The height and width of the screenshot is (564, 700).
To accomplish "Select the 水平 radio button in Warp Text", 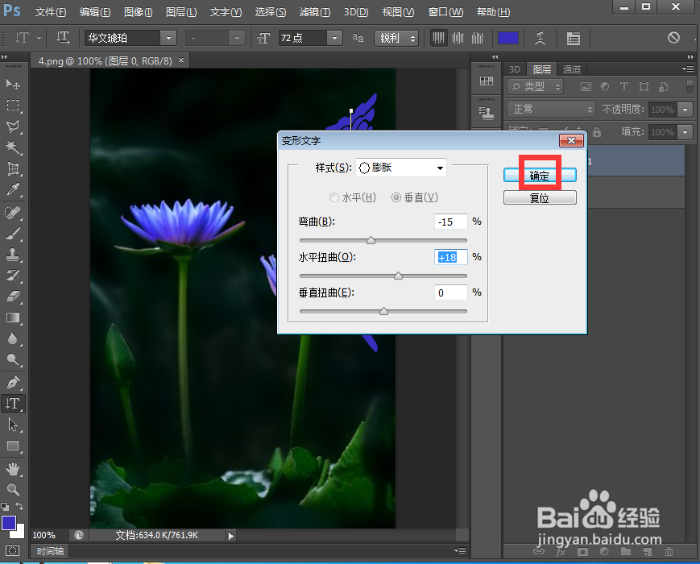I will click(x=334, y=197).
